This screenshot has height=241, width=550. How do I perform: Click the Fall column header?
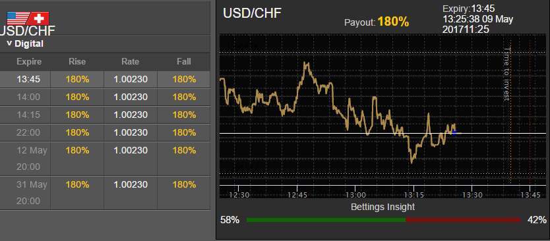[184, 62]
